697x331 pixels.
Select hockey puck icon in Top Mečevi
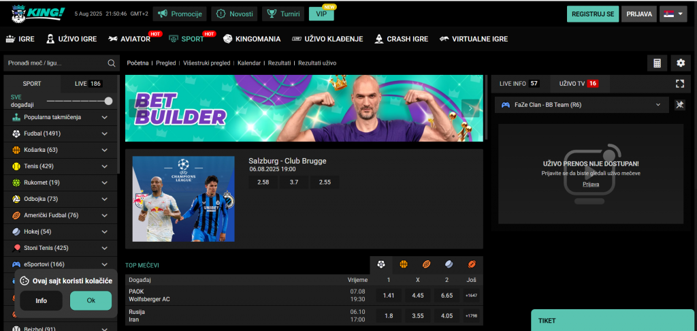click(449, 264)
